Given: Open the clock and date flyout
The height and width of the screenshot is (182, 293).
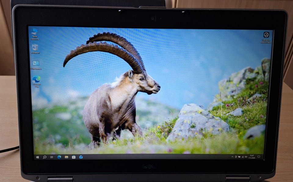Looking at the screenshot, I should point(252,157).
